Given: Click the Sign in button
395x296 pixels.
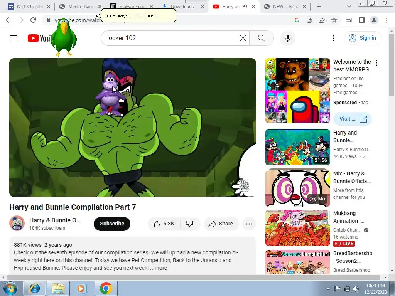Looking at the screenshot, I should tap(363, 38).
